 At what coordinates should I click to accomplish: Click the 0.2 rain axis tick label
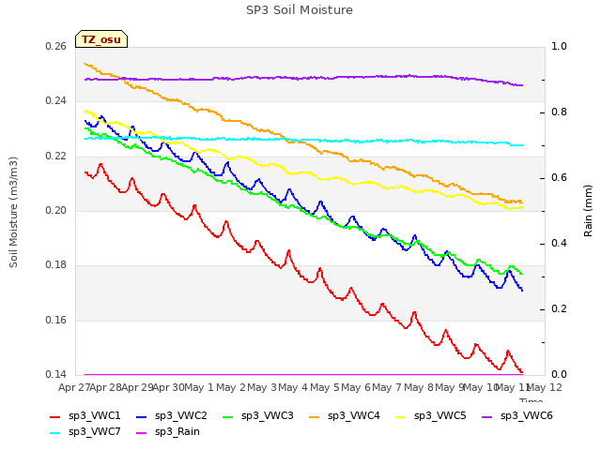click(x=559, y=309)
